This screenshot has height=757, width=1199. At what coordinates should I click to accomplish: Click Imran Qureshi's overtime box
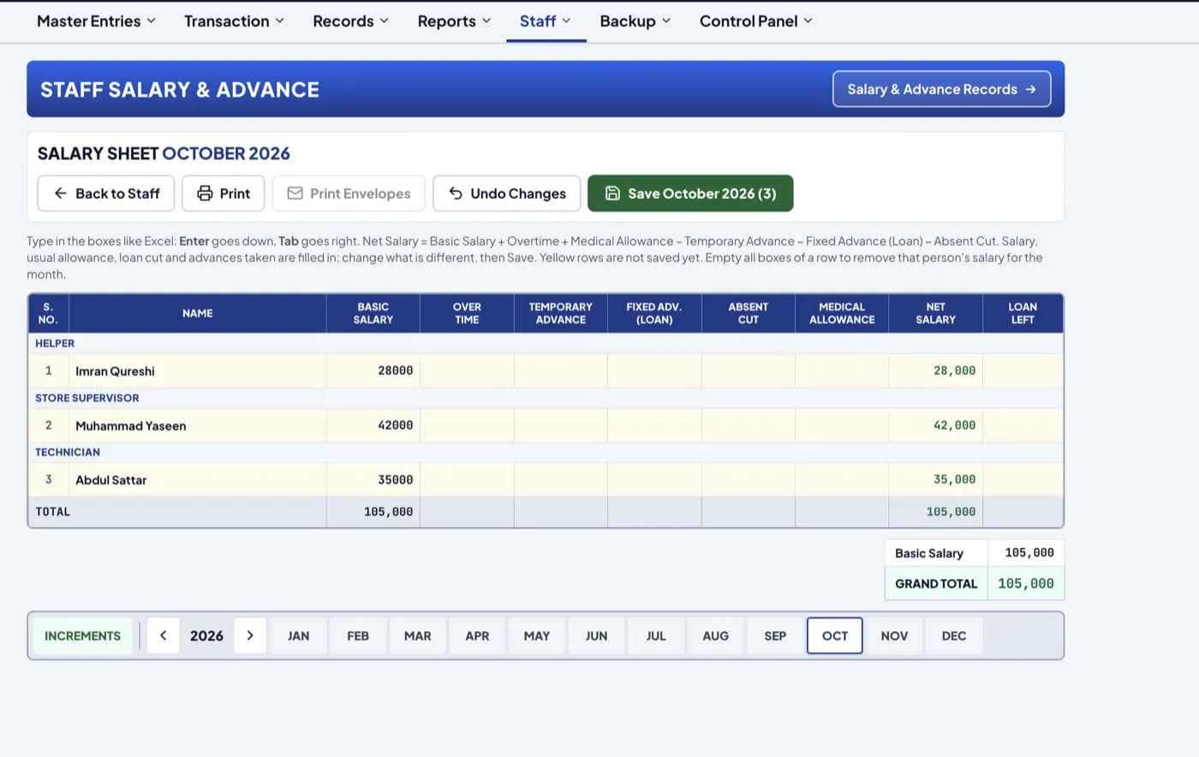[467, 371]
